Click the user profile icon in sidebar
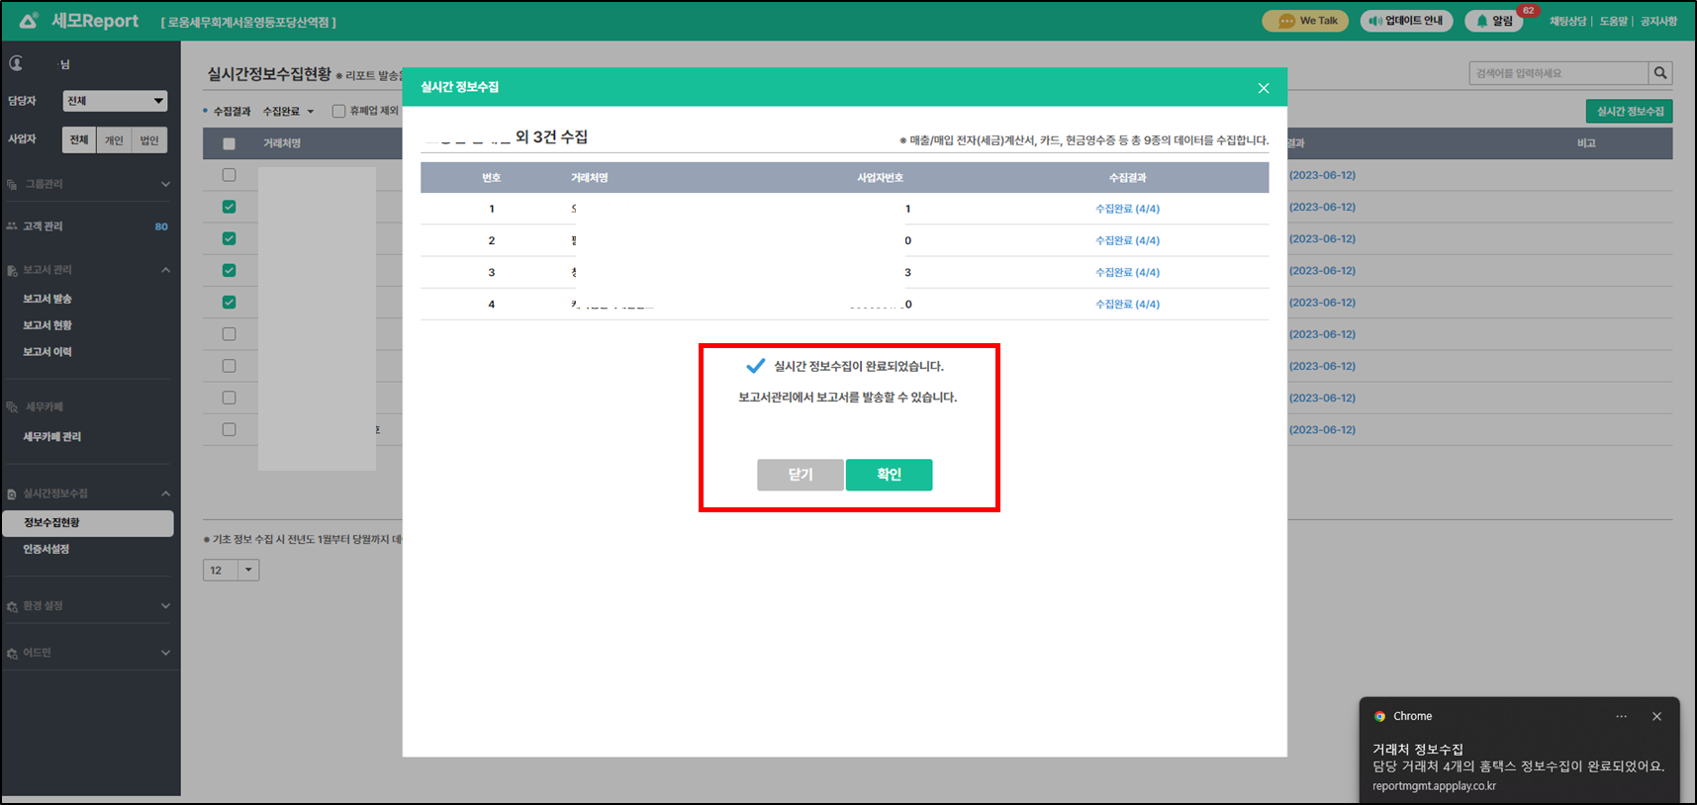This screenshot has width=1697, height=805. coord(17,63)
